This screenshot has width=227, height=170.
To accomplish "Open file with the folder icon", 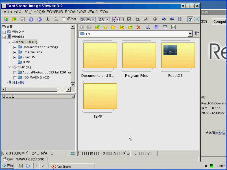I will 14,19.
